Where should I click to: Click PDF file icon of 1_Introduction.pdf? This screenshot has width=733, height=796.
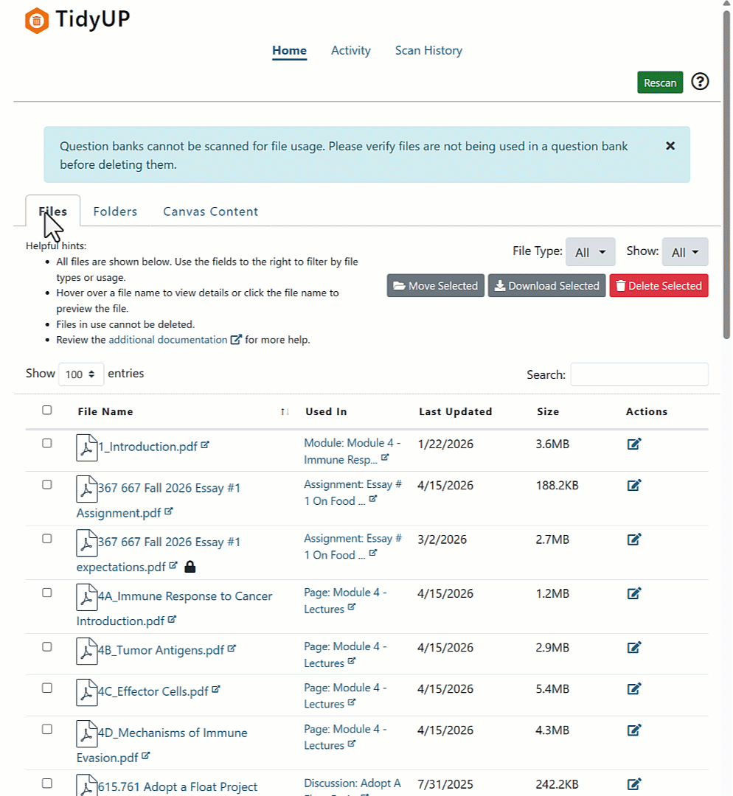(86, 447)
